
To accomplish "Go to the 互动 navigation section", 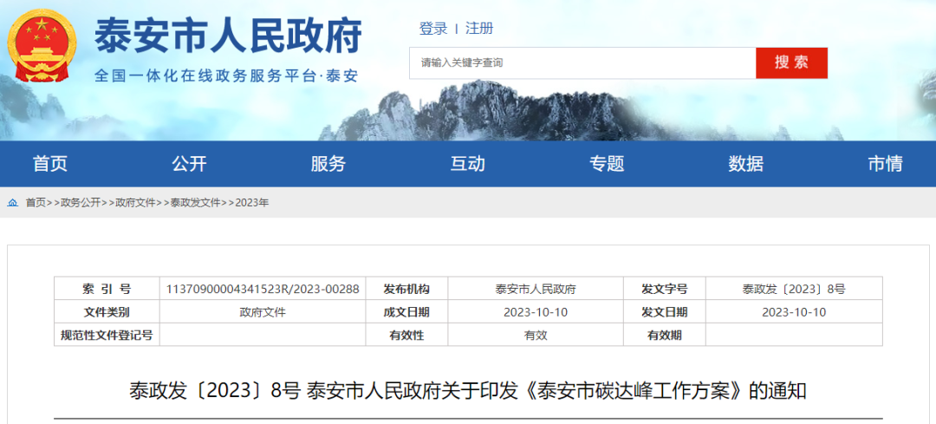I will 468,164.
